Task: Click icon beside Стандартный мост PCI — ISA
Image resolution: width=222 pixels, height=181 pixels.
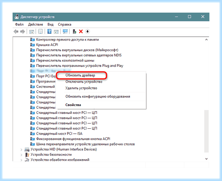Action: click(x=33, y=134)
